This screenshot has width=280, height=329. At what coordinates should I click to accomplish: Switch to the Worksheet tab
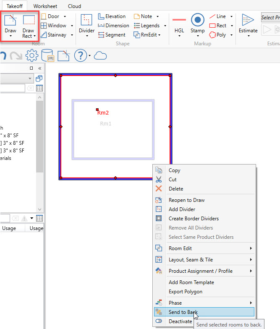(45, 6)
